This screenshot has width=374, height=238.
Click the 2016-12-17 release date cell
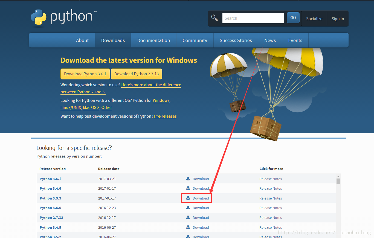107,218
